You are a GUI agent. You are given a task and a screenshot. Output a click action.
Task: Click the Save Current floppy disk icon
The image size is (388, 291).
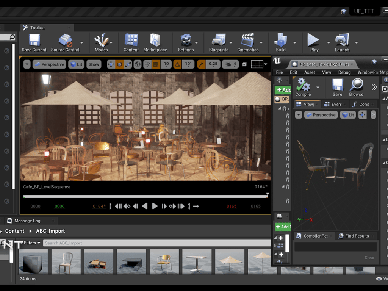pos(34,40)
